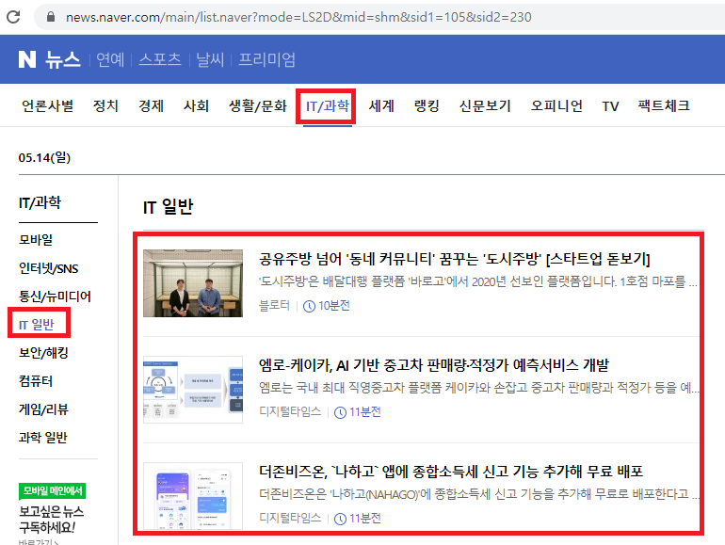Select the 랭킹 tab
This screenshot has height=545, width=725.
[x=427, y=105]
